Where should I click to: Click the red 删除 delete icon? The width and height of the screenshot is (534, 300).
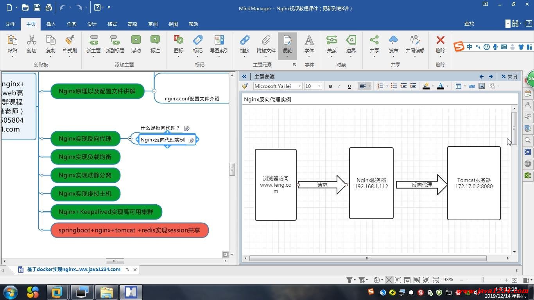[x=441, y=40]
